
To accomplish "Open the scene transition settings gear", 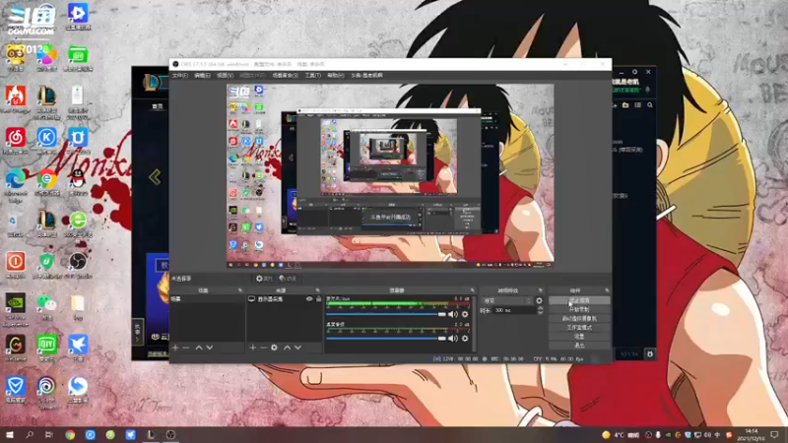I will 539,301.
